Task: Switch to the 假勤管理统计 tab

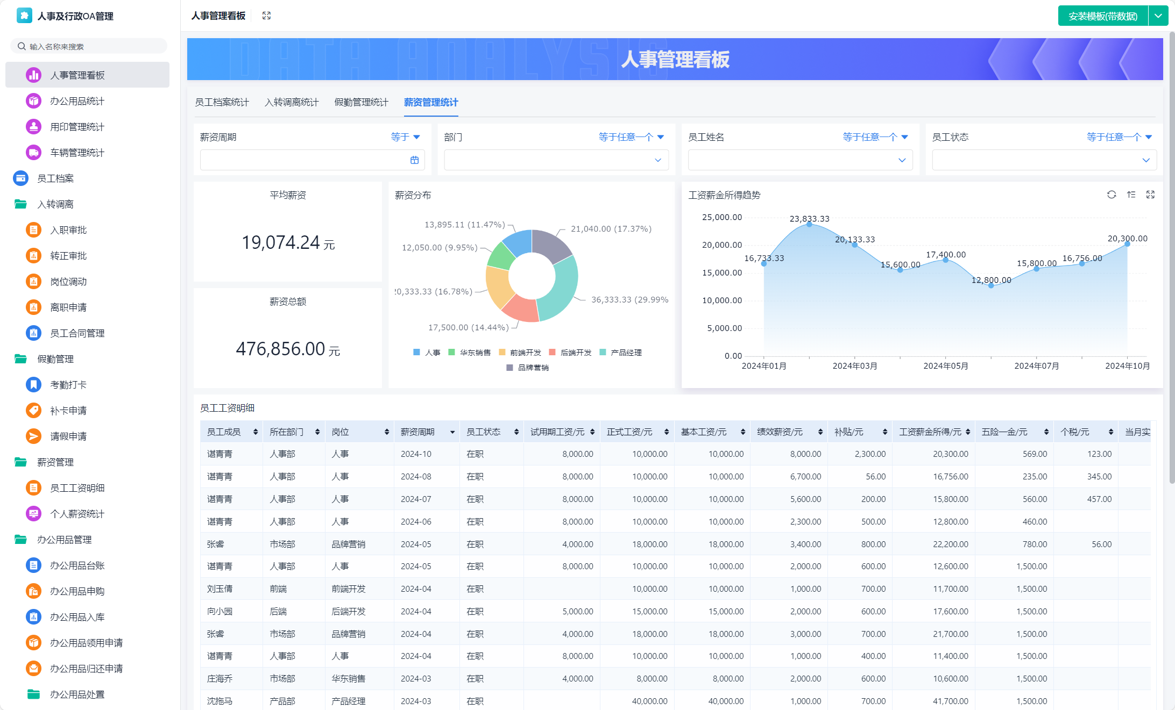Action: (361, 102)
